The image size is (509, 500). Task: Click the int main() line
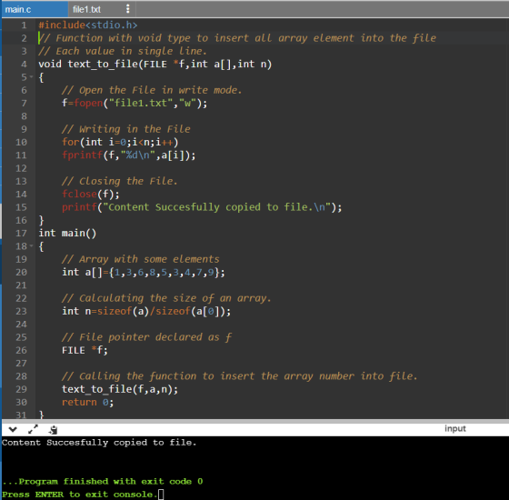tap(67, 233)
